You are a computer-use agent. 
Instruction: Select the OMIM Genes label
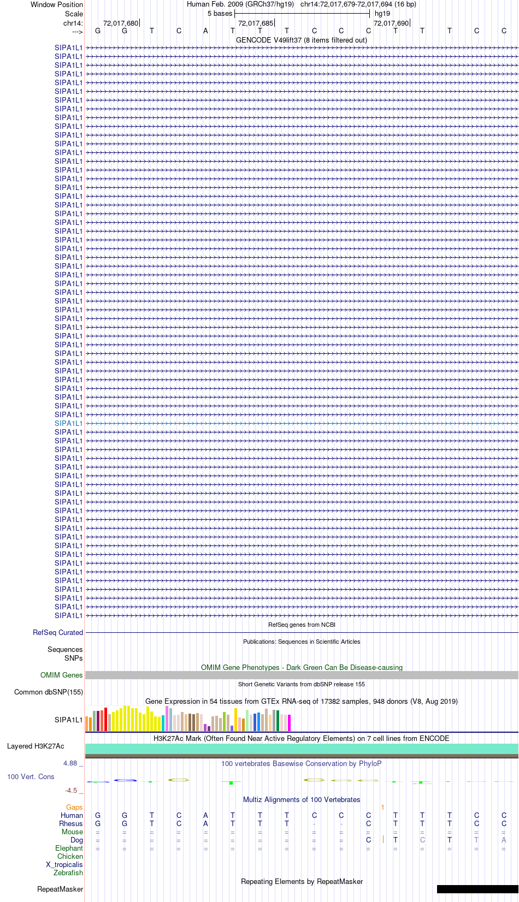click(x=62, y=675)
